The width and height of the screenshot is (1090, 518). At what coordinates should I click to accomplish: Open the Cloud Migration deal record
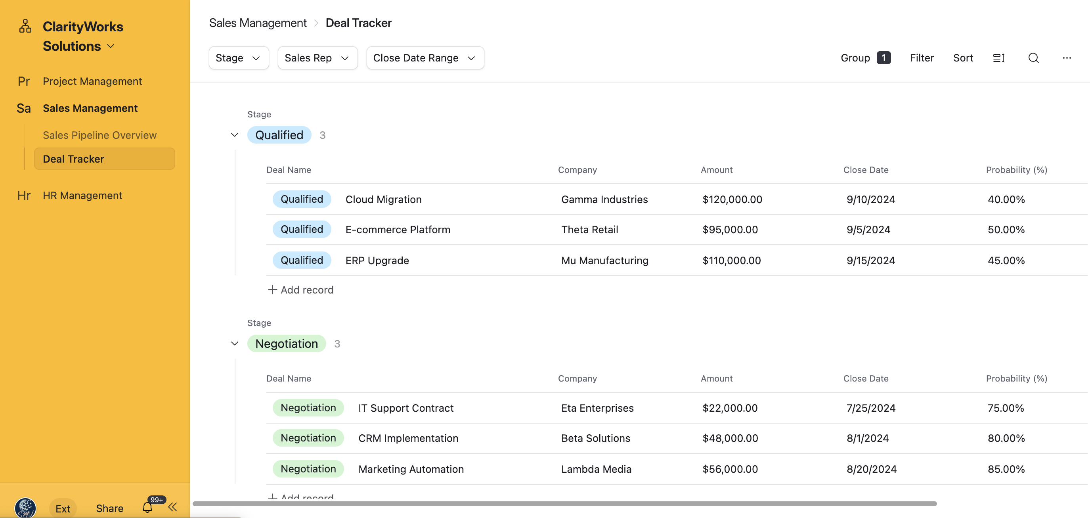[383, 200]
